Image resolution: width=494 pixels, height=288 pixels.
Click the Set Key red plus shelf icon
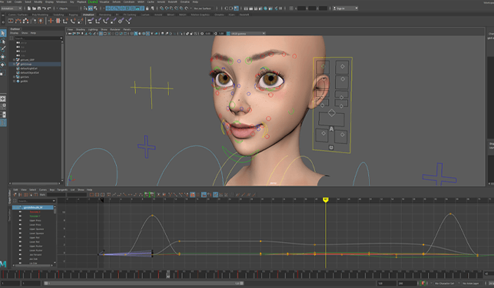(51, 21)
